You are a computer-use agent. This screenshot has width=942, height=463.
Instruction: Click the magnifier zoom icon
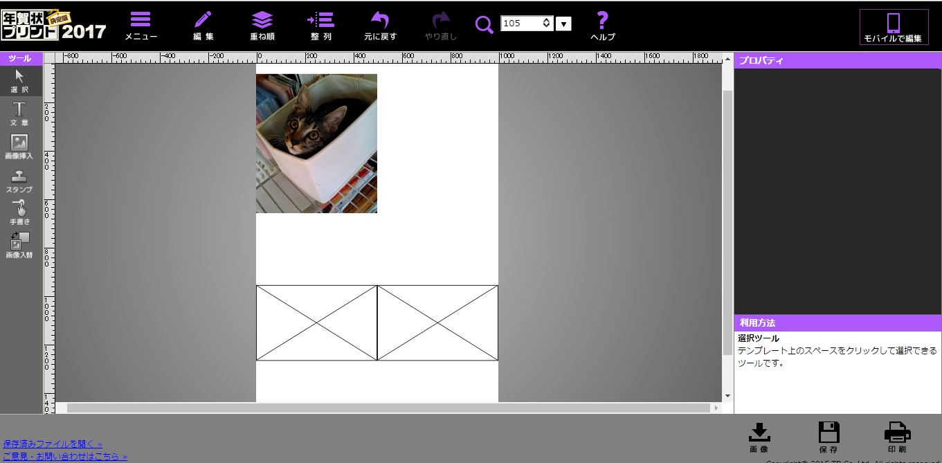click(484, 25)
